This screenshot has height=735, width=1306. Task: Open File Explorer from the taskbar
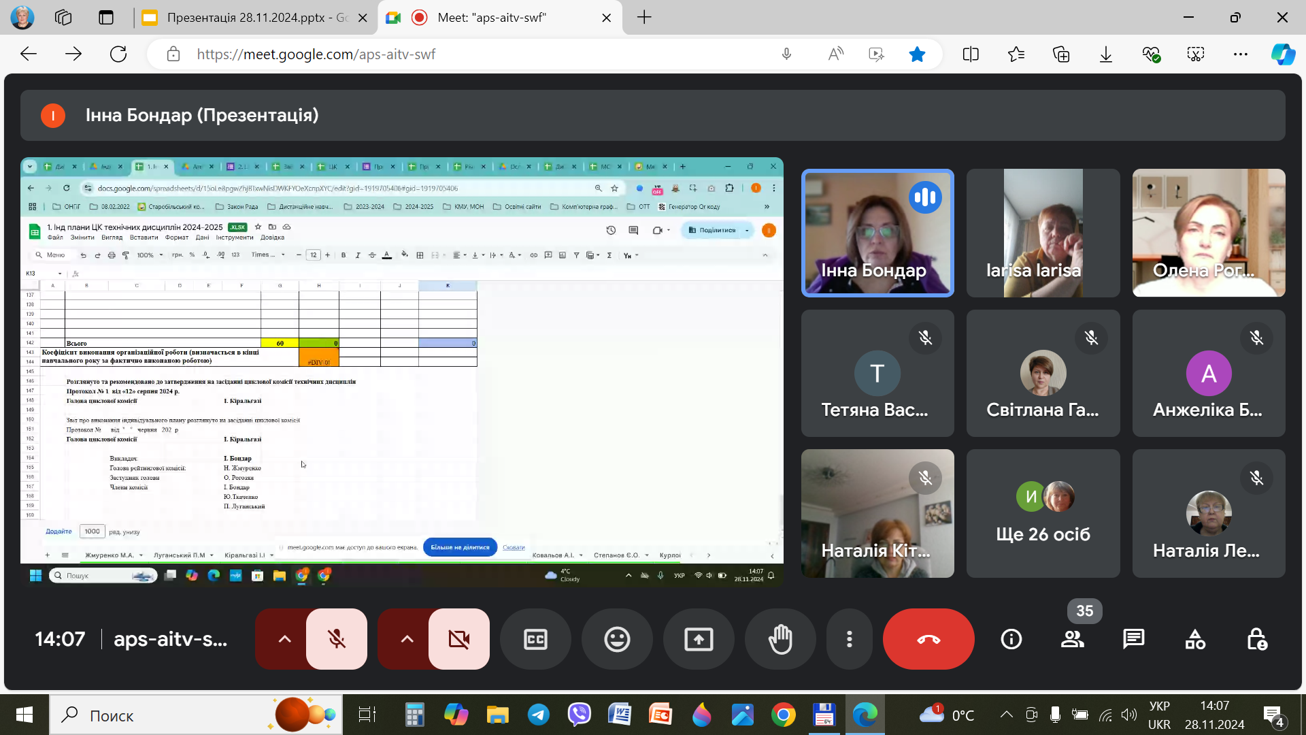(x=498, y=715)
